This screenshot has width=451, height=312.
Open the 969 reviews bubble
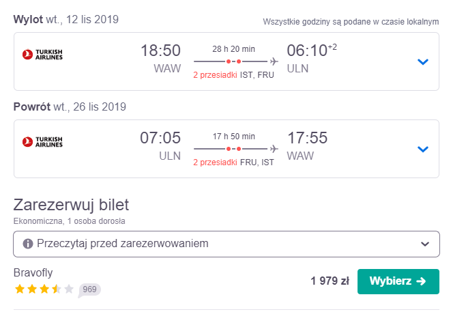89,289
